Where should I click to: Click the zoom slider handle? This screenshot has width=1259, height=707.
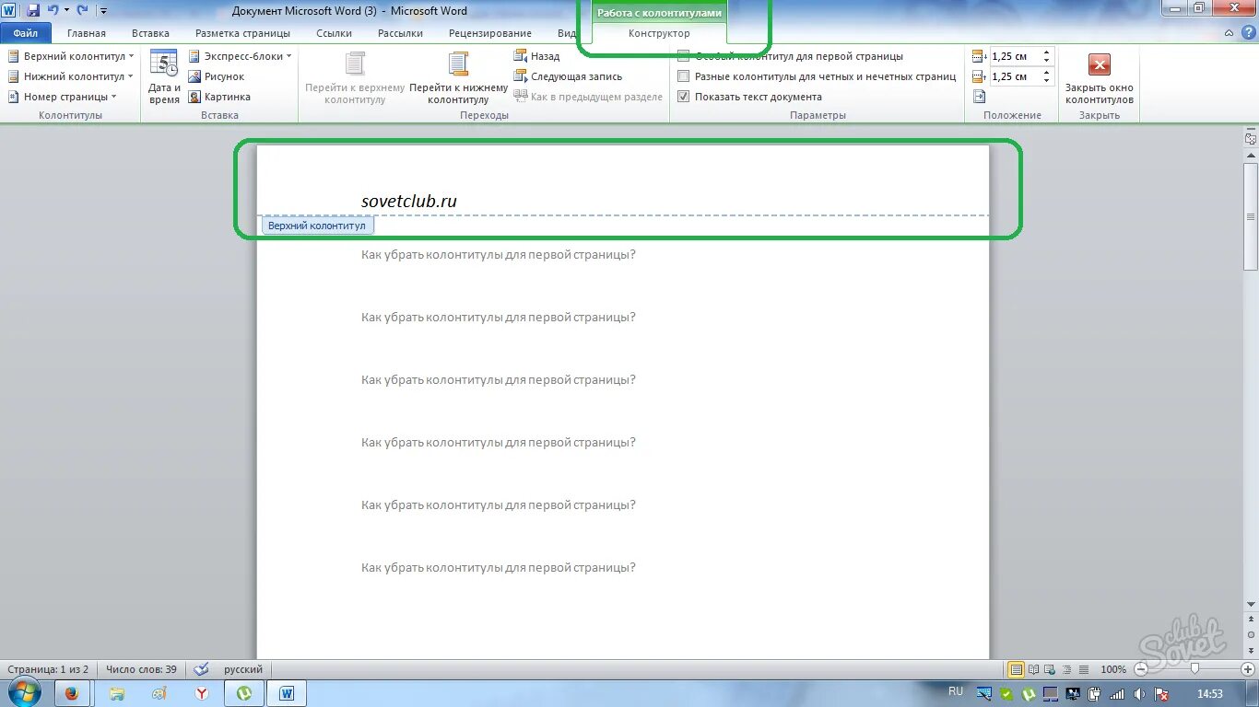click(x=1194, y=669)
